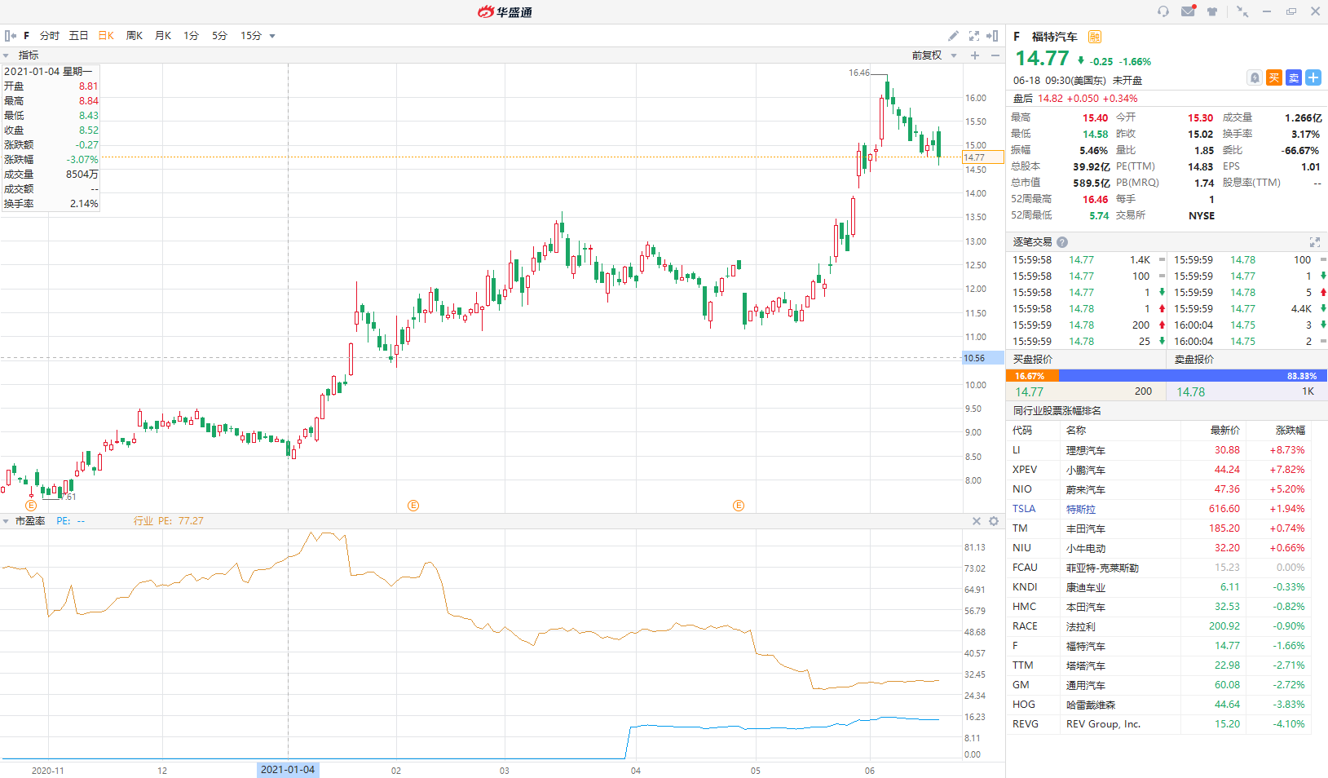Switch to 分时 intraday chart tab
The image size is (1328, 778).
coord(50,36)
